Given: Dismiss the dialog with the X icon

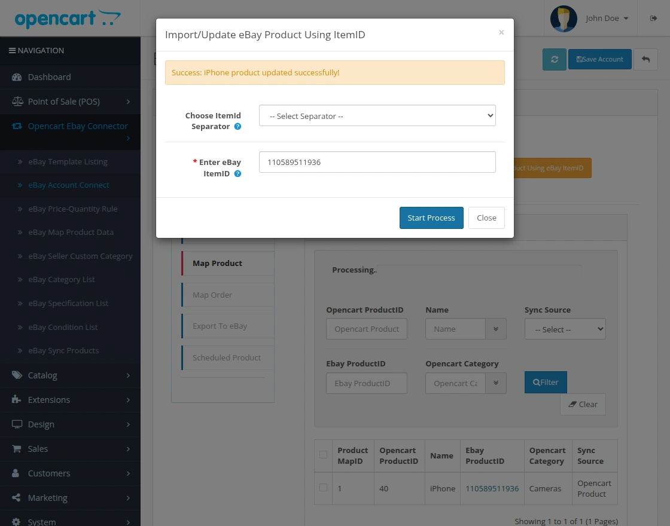Looking at the screenshot, I should [x=501, y=32].
